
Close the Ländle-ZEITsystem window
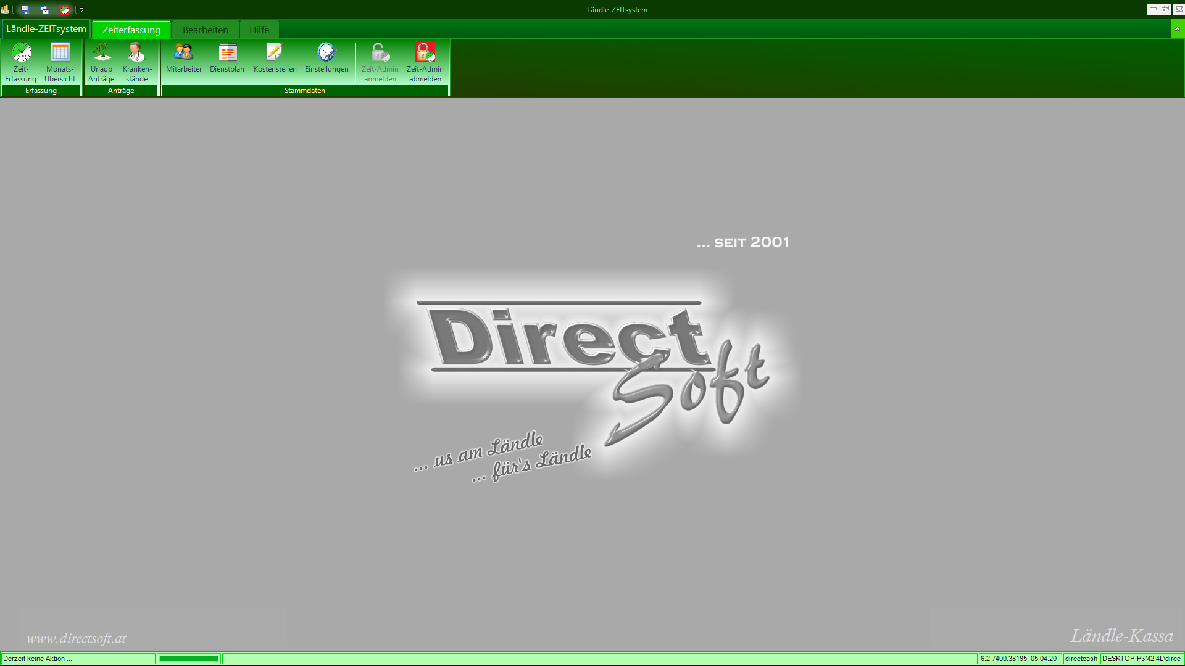(1178, 9)
